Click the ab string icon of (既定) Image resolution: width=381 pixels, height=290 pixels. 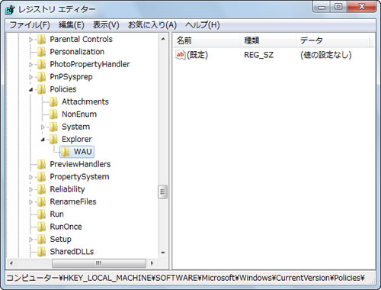pos(181,55)
